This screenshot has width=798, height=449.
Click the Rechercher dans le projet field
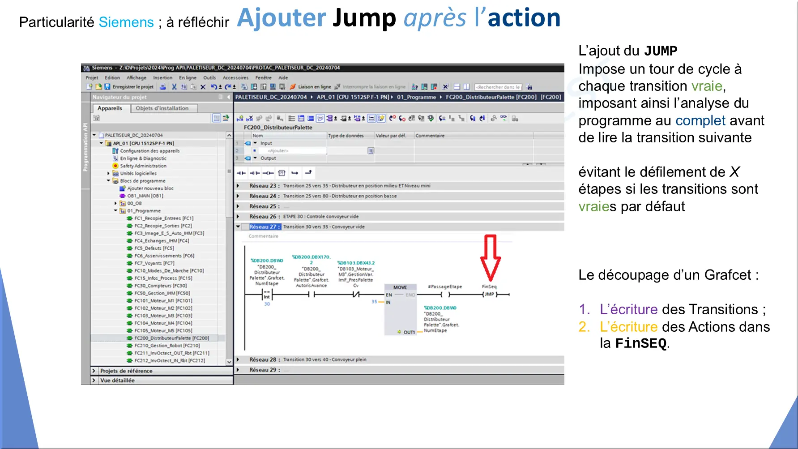(498, 87)
